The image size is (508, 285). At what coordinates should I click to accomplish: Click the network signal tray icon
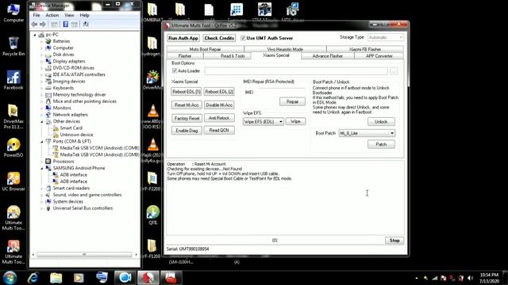click(x=434, y=278)
